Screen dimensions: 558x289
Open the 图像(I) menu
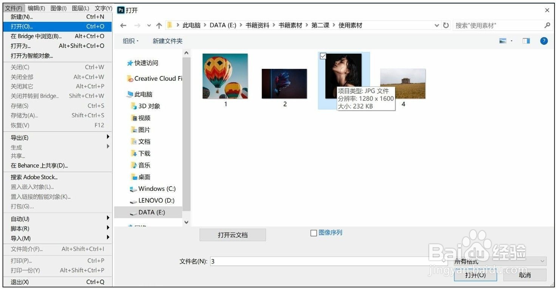tap(59, 8)
